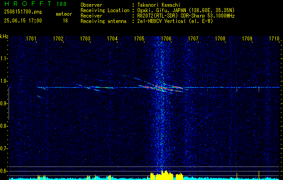Click the red spike under 1709 on carrier line

259,90
